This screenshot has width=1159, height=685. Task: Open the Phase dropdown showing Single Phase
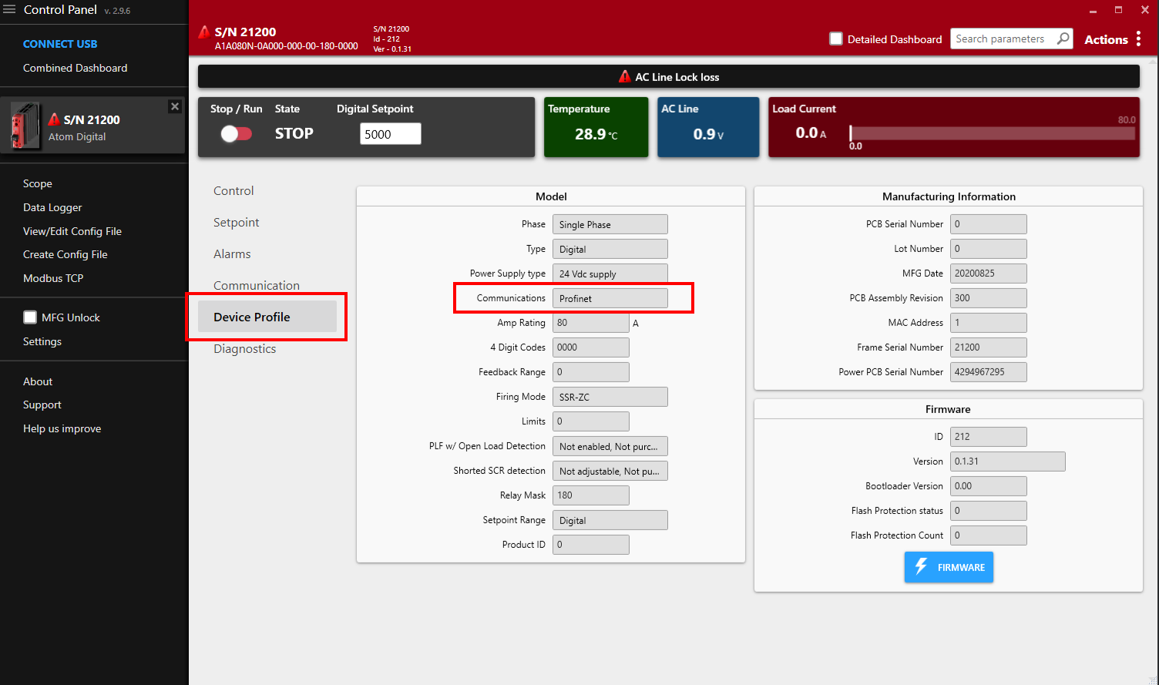tap(610, 223)
